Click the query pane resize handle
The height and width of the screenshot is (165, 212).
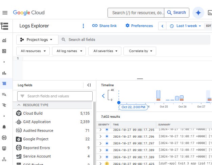(140, 78)
